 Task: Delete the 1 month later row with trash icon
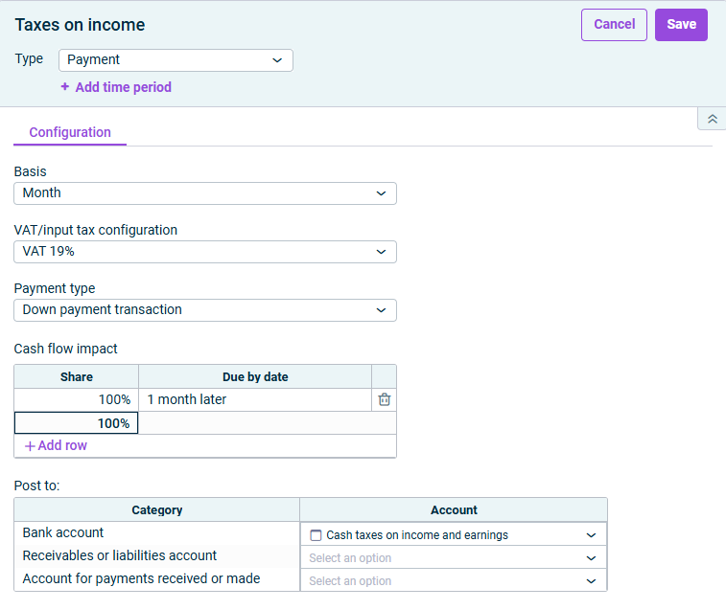(x=385, y=399)
